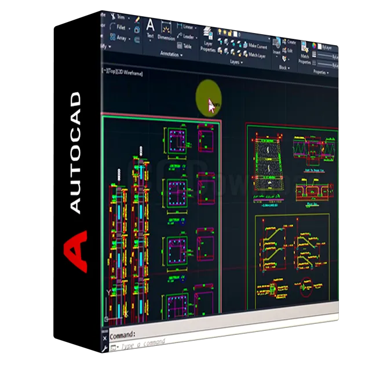Select the Text annotation tool
The width and height of the screenshot is (365, 365).
pos(150,29)
